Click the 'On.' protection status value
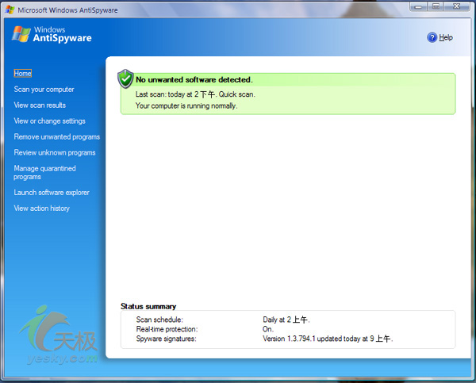The width and height of the screenshot is (476, 383). pos(268,329)
